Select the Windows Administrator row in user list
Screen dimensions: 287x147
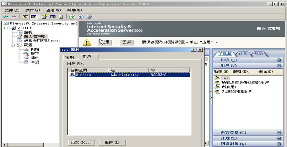click(128, 75)
